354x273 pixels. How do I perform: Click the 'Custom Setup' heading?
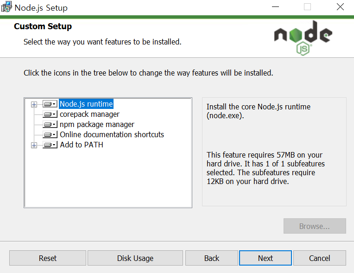(x=43, y=26)
